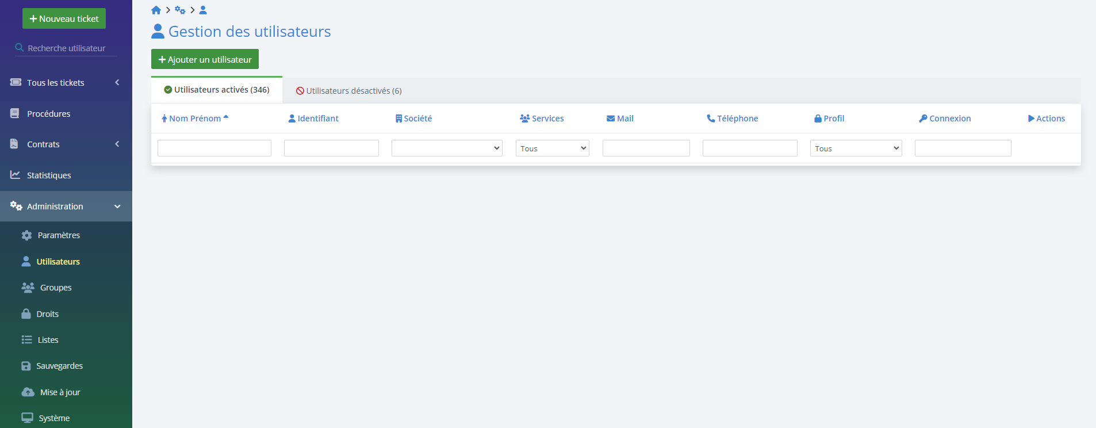
Task: Sort by Identifiant column header
Action: (x=313, y=119)
